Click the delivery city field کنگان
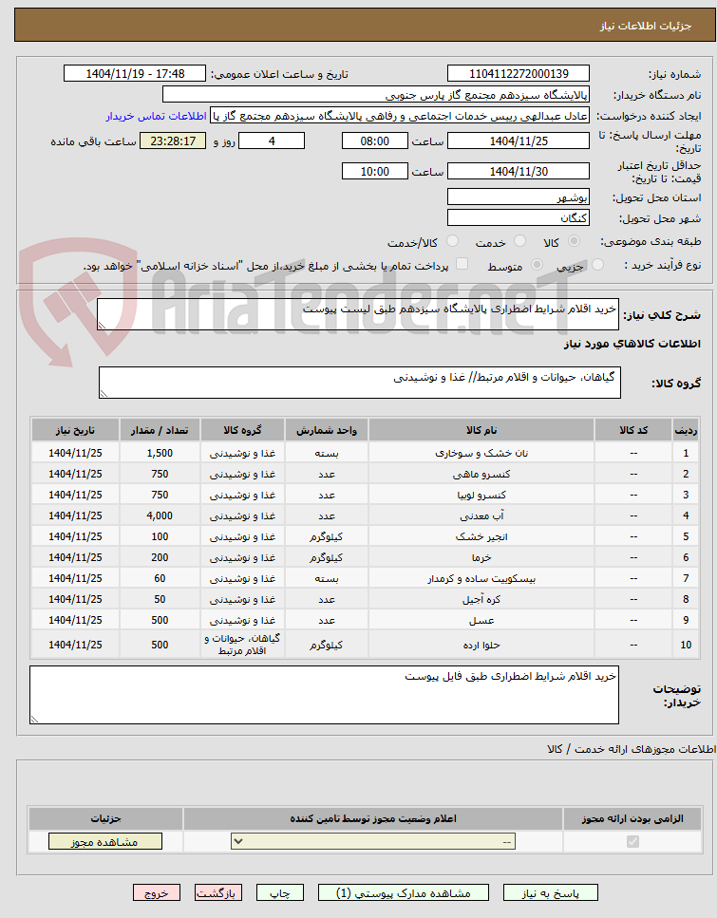 click(519, 217)
